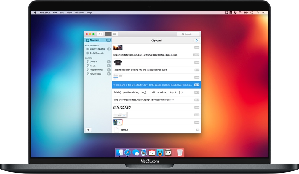
Task: Switch to expanded list view button
Action: click(x=115, y=34)
